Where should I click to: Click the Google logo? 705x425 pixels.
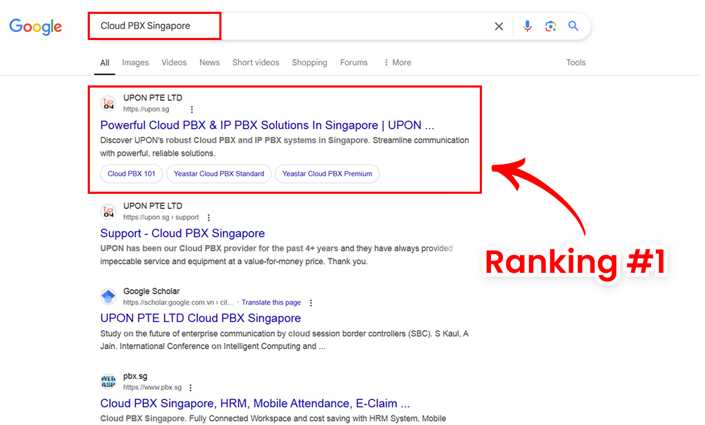[35, 27]
